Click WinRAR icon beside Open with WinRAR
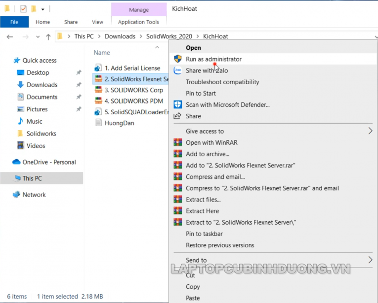The width and height of the screenshot is (378, 303). pos(178,142)
